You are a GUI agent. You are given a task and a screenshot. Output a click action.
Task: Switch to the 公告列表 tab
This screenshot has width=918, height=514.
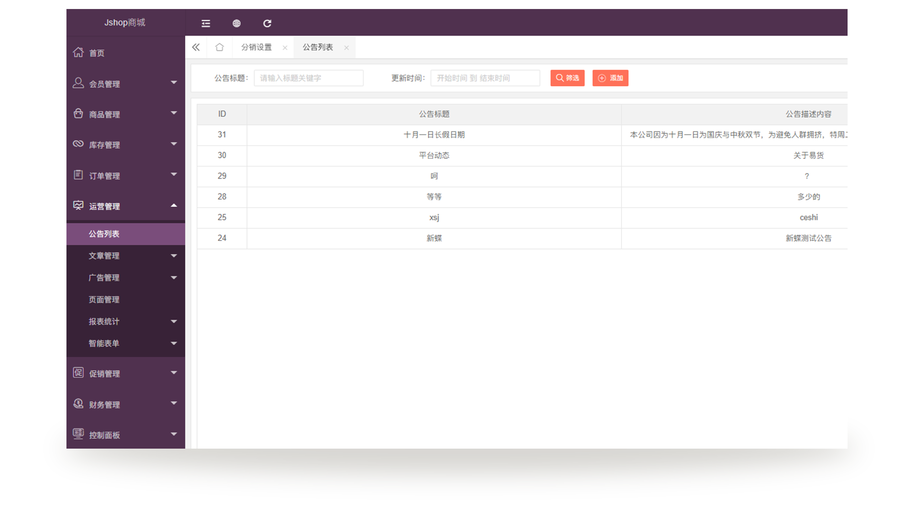[x=318, y=47]
